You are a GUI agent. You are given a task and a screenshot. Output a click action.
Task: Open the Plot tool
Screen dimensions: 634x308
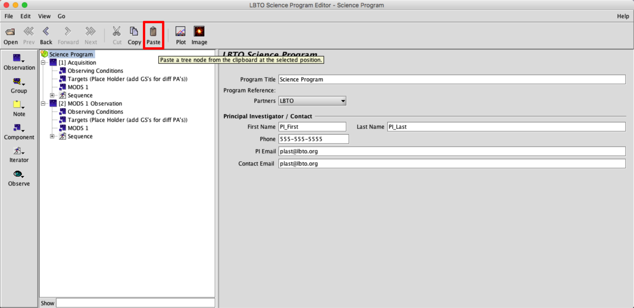(181, 36)
